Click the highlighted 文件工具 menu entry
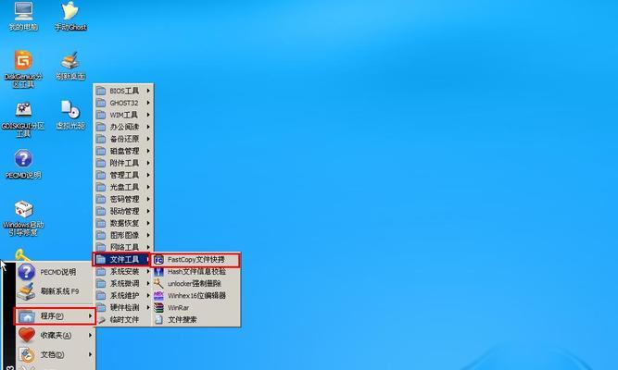618x370 pixels. click(121, 259)
